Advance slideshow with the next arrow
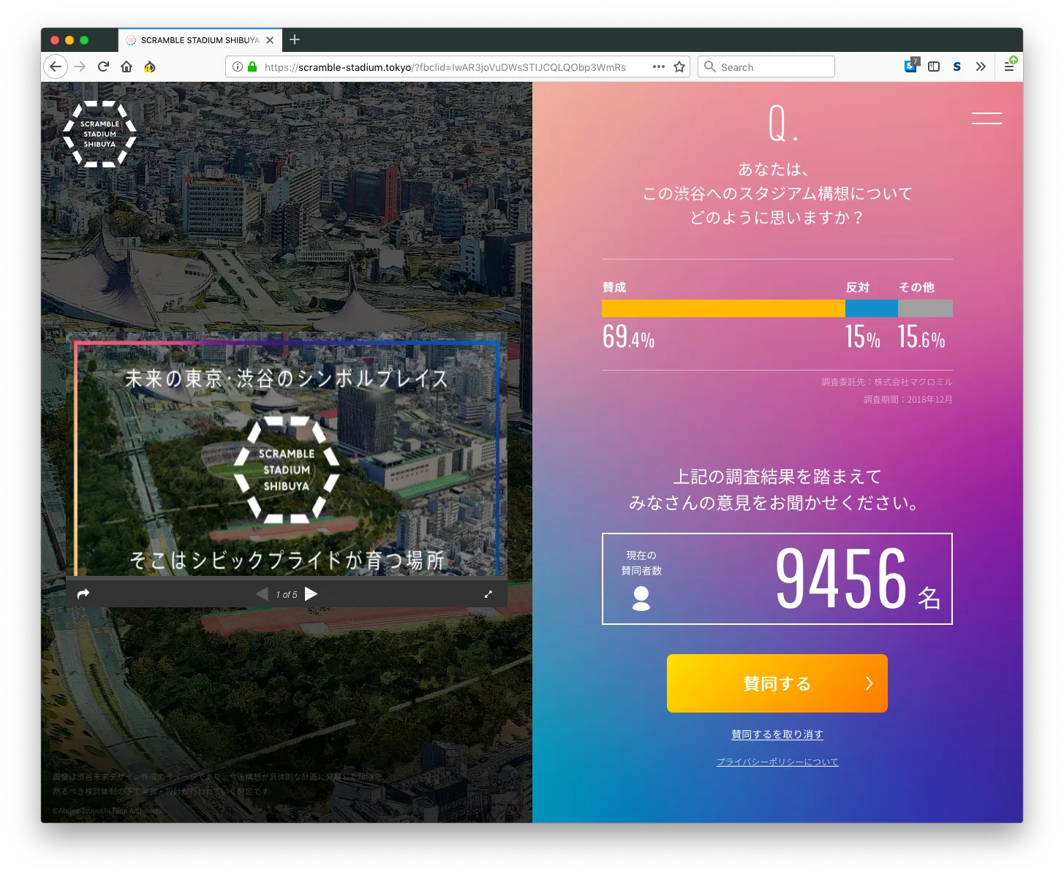1064x877 pixels. pyautogui.click(x=312, y=593)
